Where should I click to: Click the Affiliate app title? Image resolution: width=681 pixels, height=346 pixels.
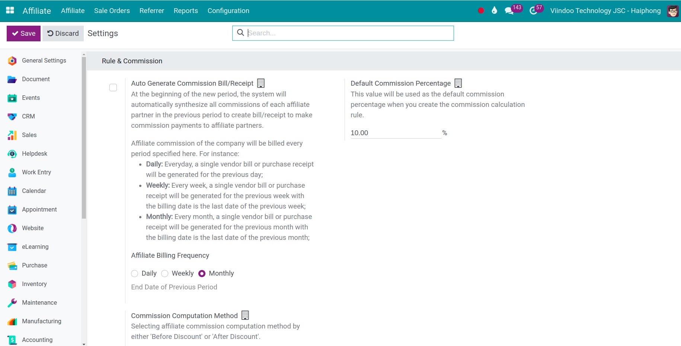(x=37, y=11)
